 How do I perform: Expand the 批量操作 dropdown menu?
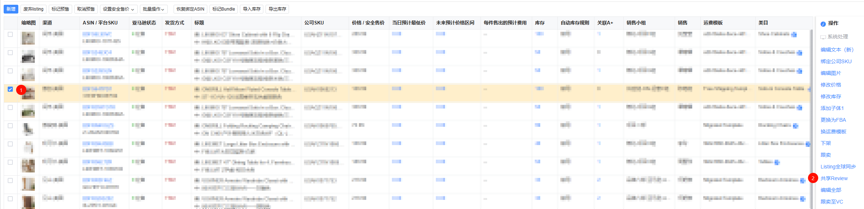pos(153,9)
